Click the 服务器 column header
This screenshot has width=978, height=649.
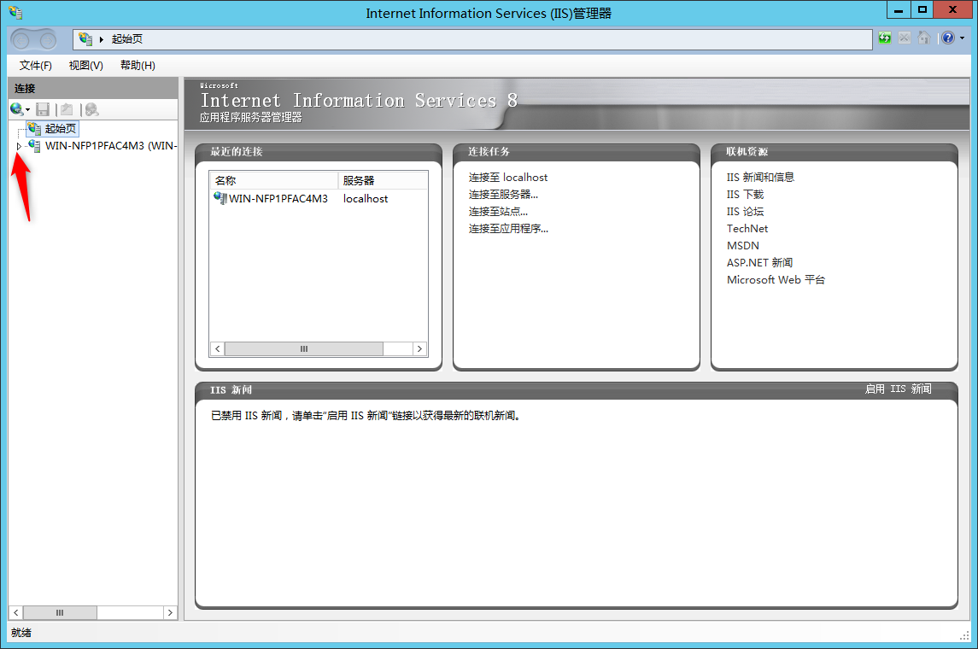(x=383, y=181)
